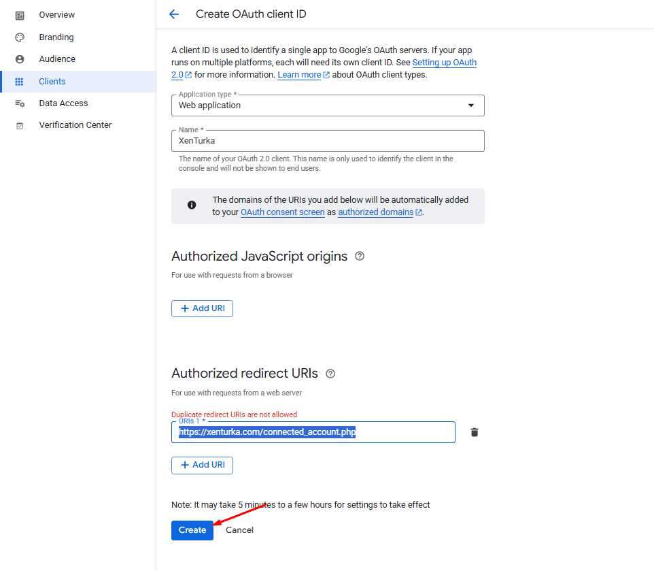The width and height of the screenshot is (654, 571).
Task: Click the XenTurka Name input field
Action: pyautogui.click(x=328, y=141)
